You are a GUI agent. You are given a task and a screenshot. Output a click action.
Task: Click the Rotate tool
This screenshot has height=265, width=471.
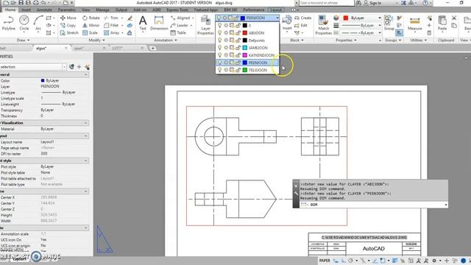click(x=91, y=18)
